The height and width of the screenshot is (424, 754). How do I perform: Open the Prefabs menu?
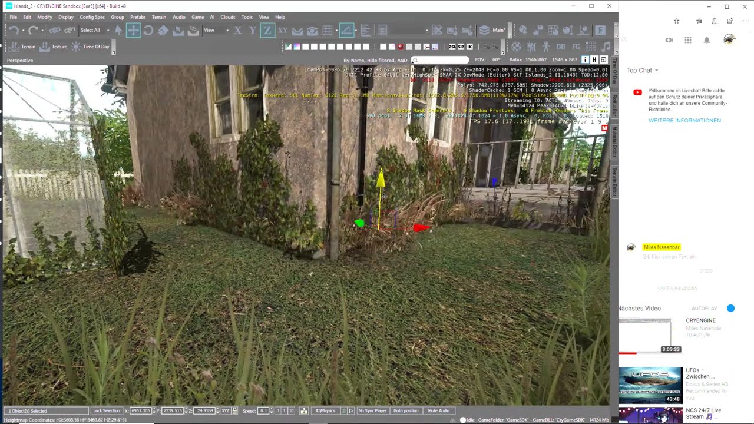[x=138, y=17]
